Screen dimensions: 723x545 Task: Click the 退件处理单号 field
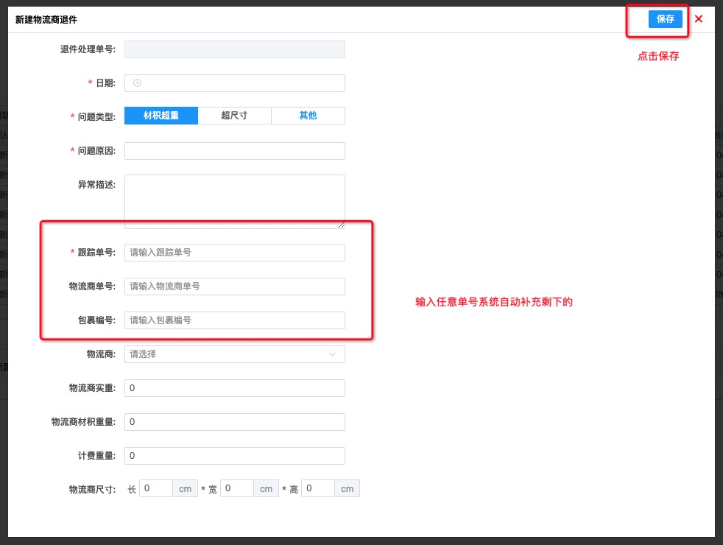[235, 49]
